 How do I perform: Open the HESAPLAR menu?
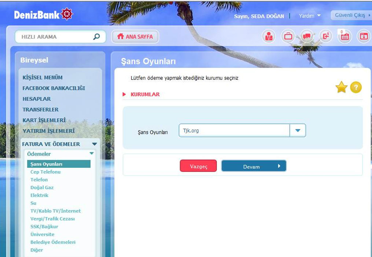point(37,99)
